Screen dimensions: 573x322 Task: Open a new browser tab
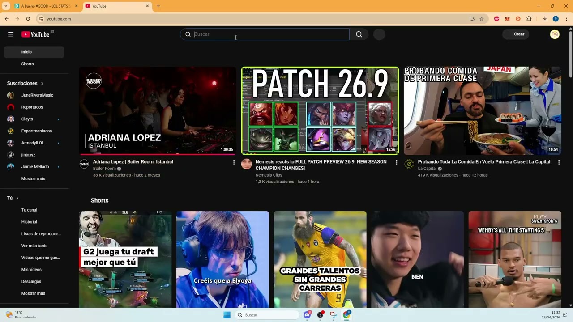(x=158, y=6)
